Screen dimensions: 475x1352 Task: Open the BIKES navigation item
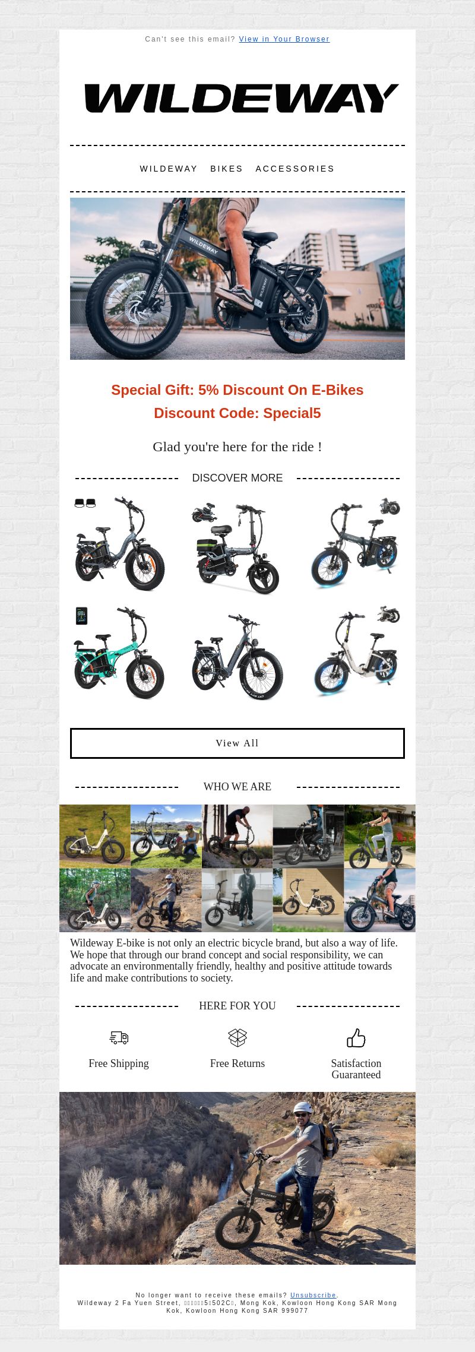[227, 169]
